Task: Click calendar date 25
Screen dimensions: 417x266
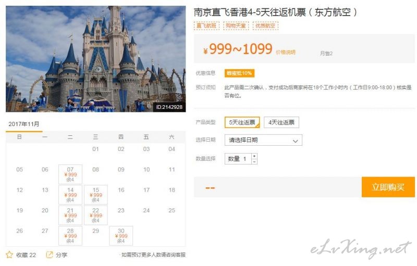Action: tap(172, 210)
